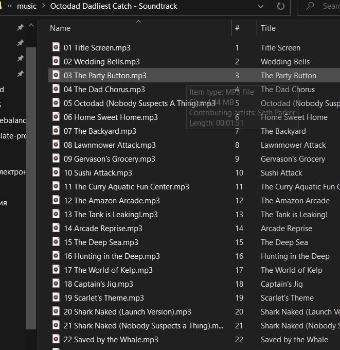Viewport: 340px width, 350px height.
Task: Click the Title cell 'Arcade Reprise'
Action: 286,229
